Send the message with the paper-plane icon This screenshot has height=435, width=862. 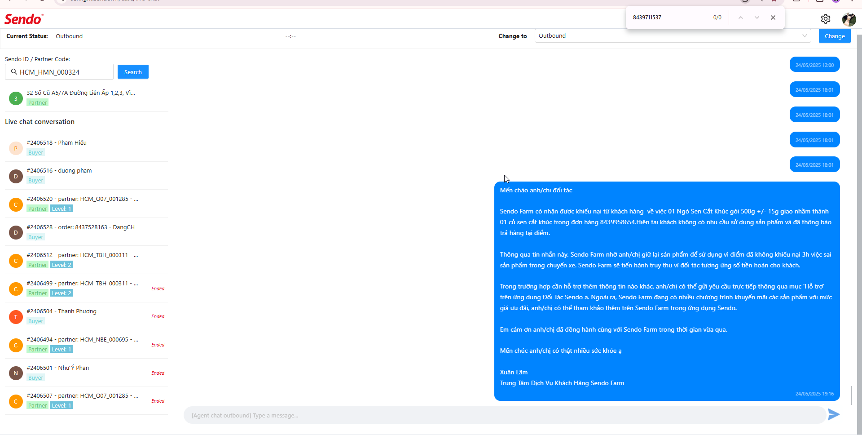834,414
